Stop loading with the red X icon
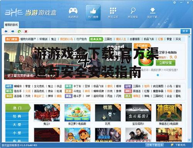 tap(26, 31)
